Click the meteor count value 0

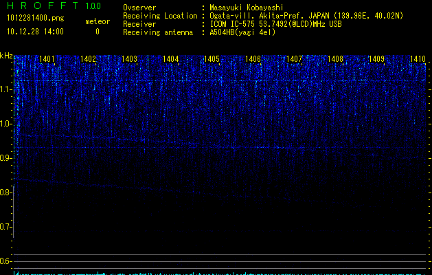coord(98,32)
